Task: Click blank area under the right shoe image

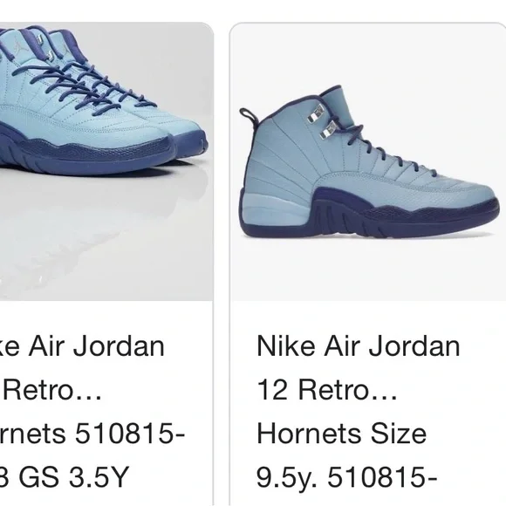Action: point(368,271)
